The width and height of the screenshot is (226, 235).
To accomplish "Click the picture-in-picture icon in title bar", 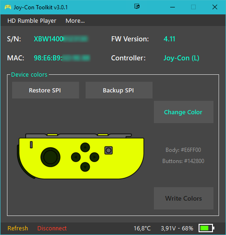I will [x=137, y=7].
